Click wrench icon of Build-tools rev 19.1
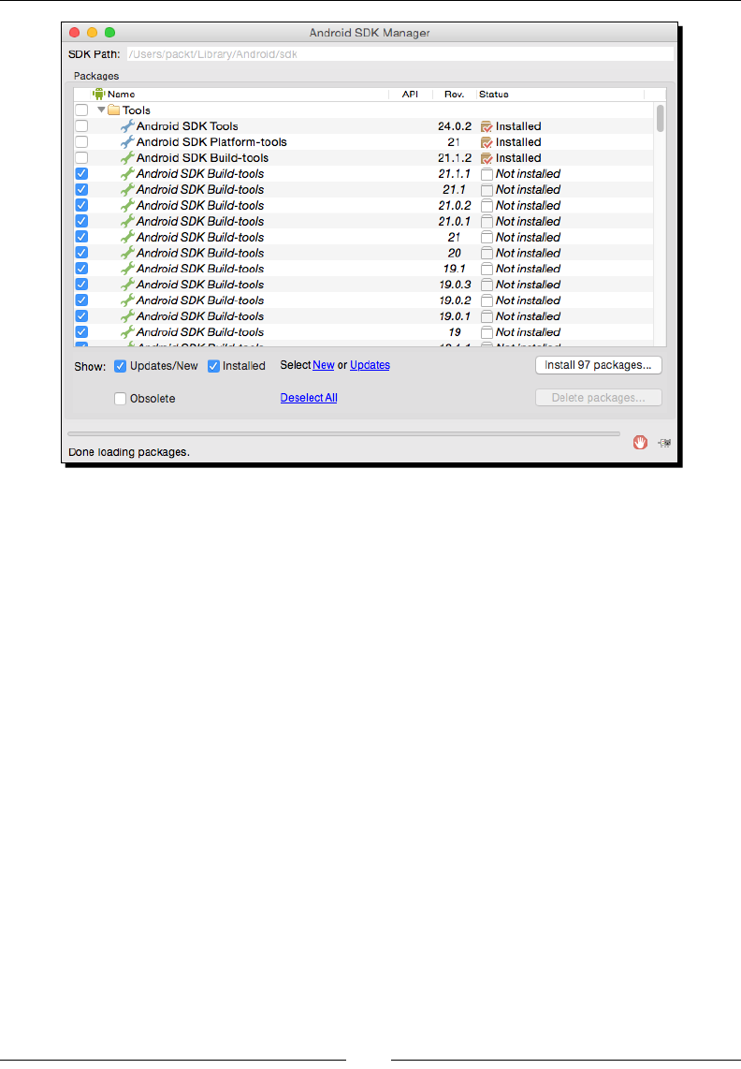 pos(127,269)
